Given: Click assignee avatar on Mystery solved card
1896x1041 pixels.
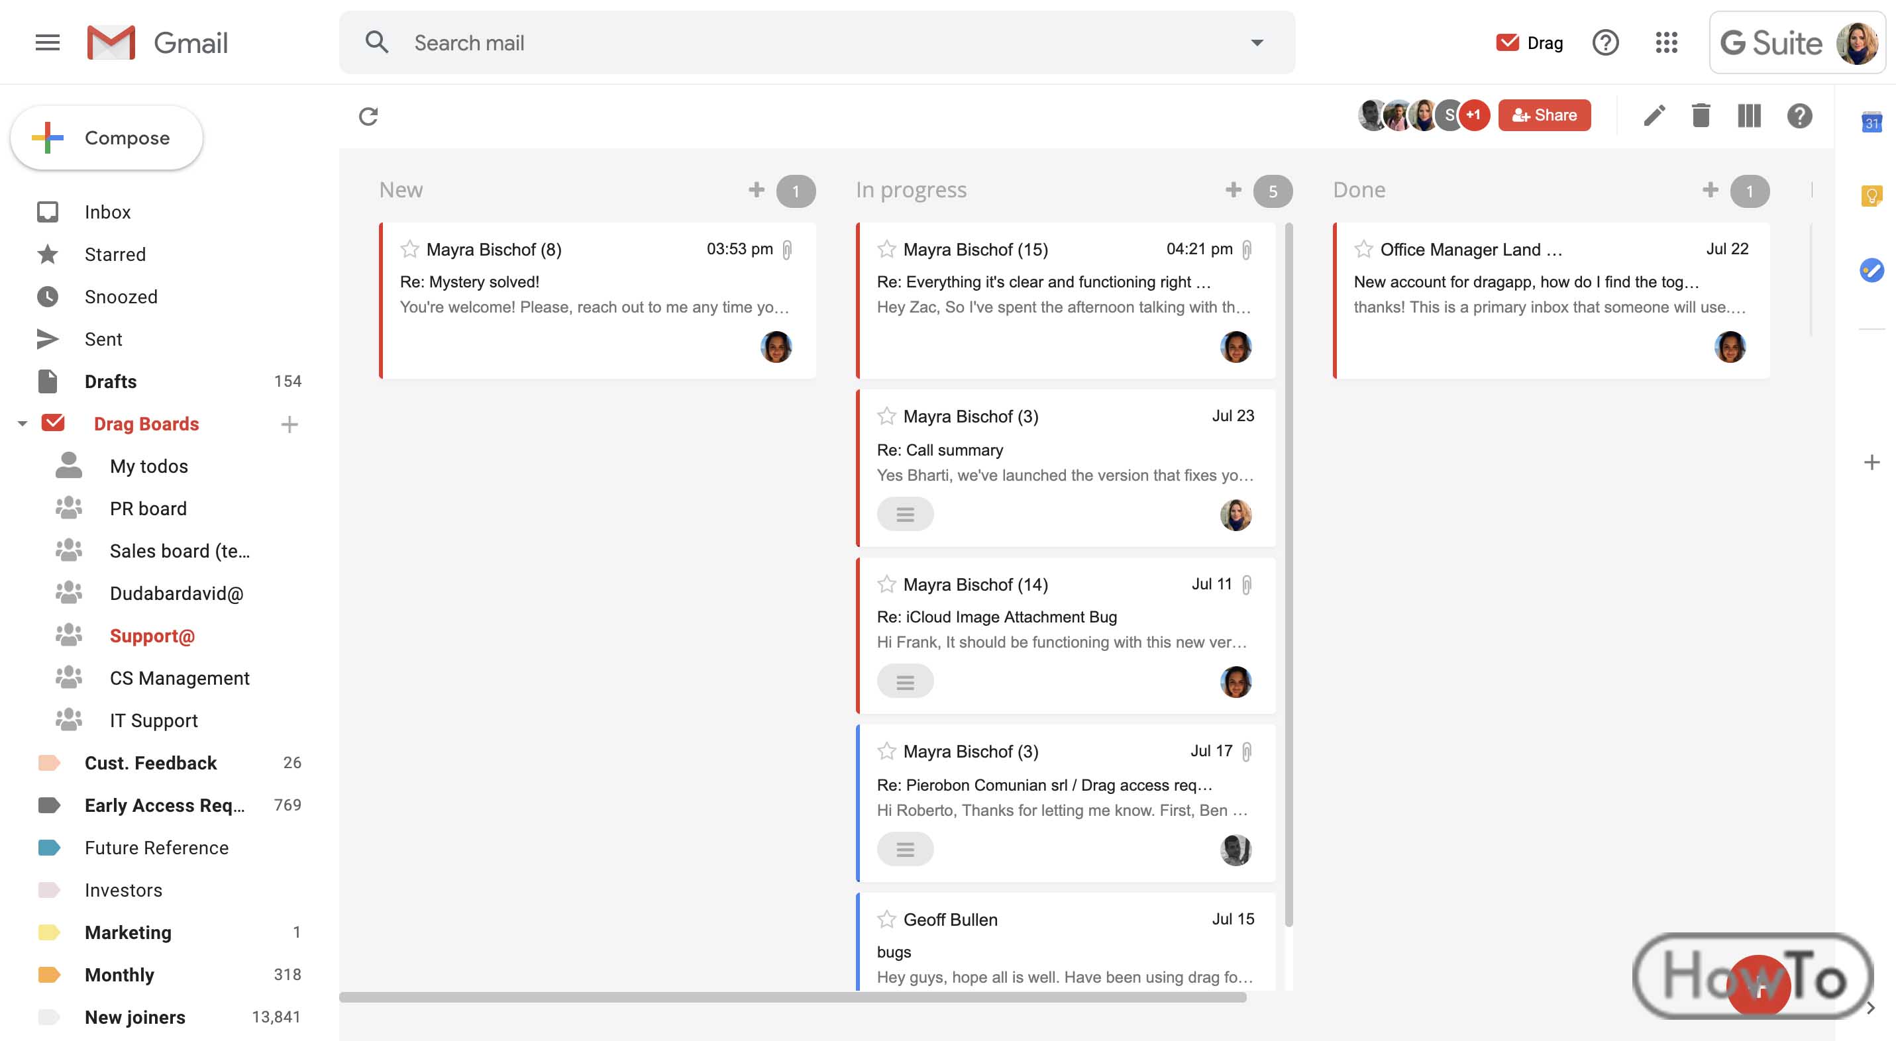Looking at the screenshot, I should (776, 346).
